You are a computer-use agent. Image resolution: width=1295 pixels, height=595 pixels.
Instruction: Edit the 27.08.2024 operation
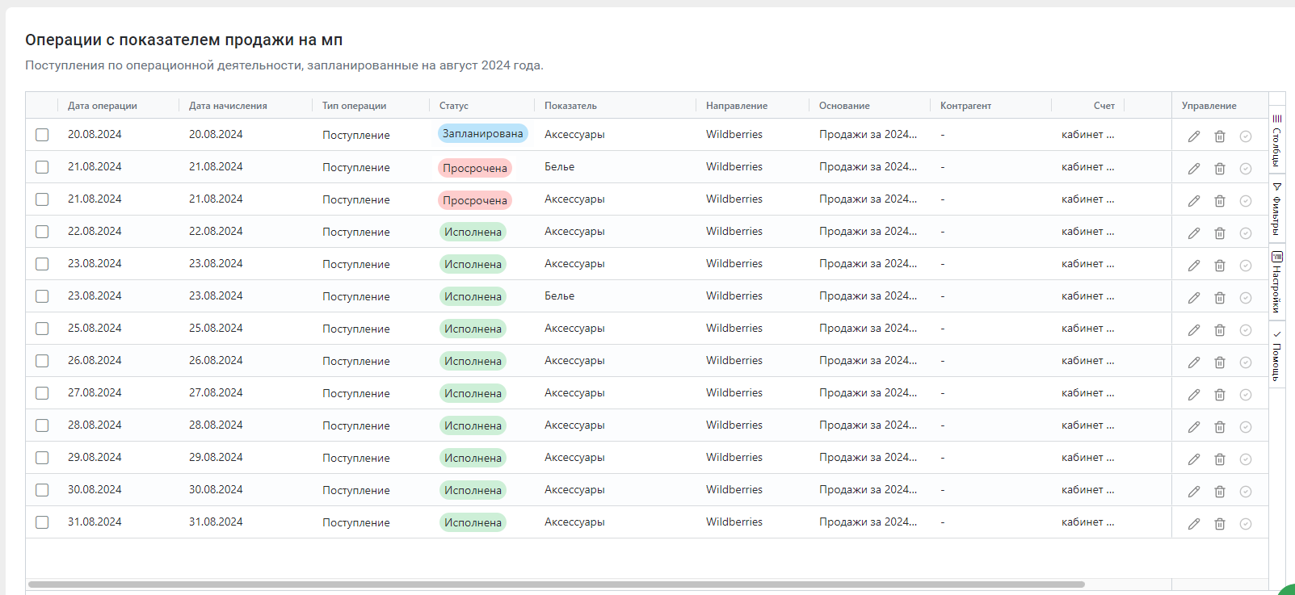(1194, 395)
